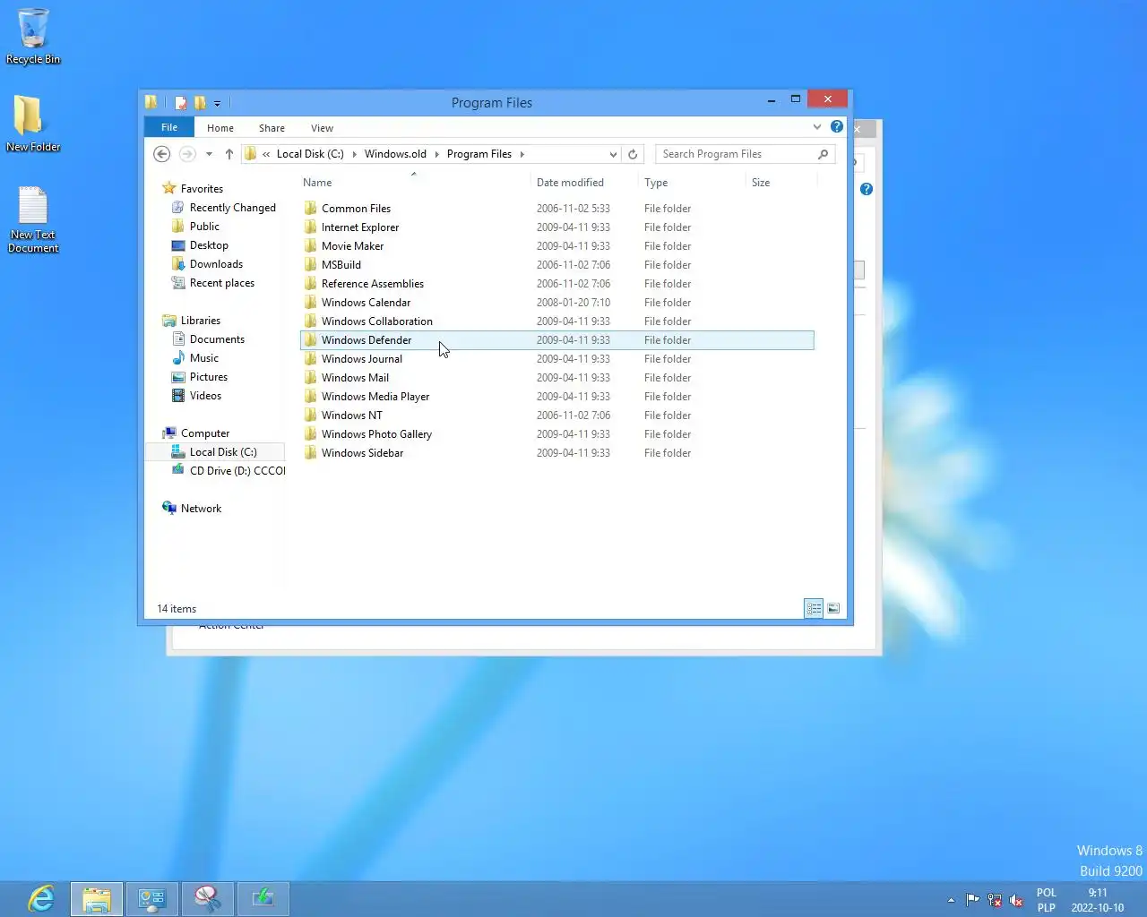Open the Customize Quick Access Toolbar dropdown

(x=217, y=103)
